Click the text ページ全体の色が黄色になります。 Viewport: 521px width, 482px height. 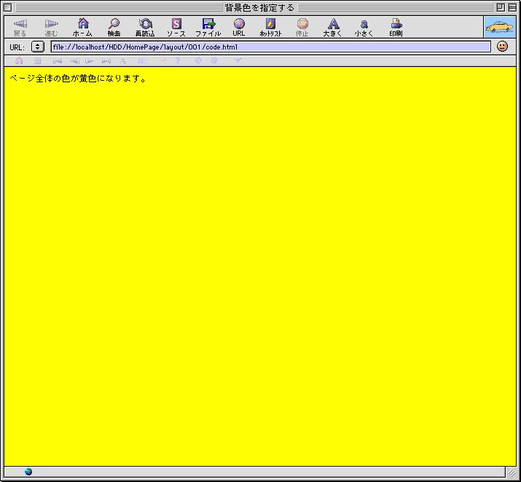[78, 79]
